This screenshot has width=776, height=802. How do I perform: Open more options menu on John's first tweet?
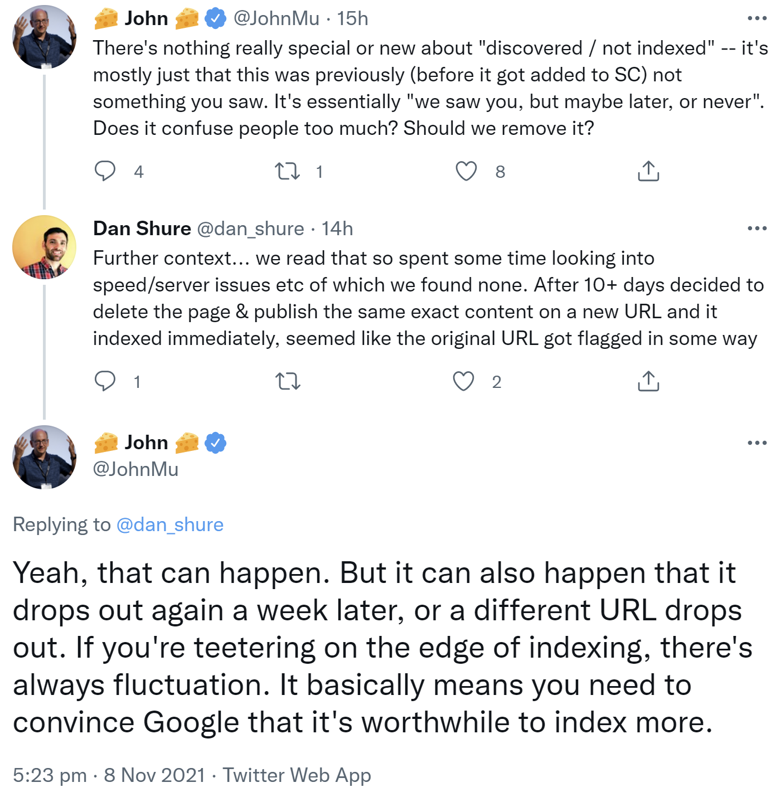point(756,17)
